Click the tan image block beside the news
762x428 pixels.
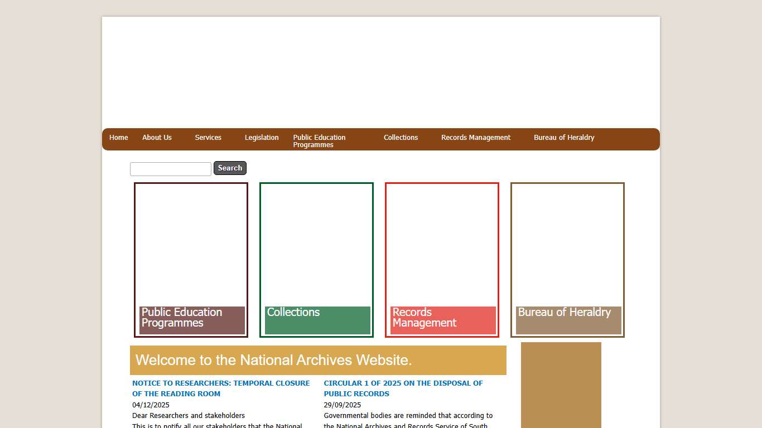pyautogui.click(x=560, y=385)
